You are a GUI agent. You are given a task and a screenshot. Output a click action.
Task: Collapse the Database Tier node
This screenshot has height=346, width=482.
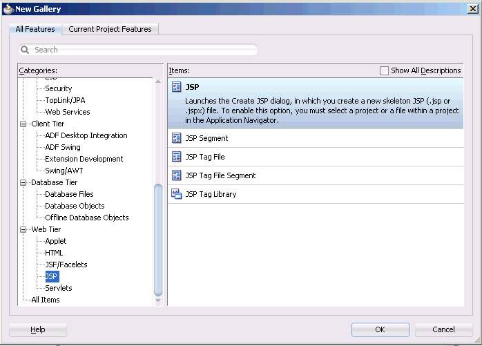(23, 183)
